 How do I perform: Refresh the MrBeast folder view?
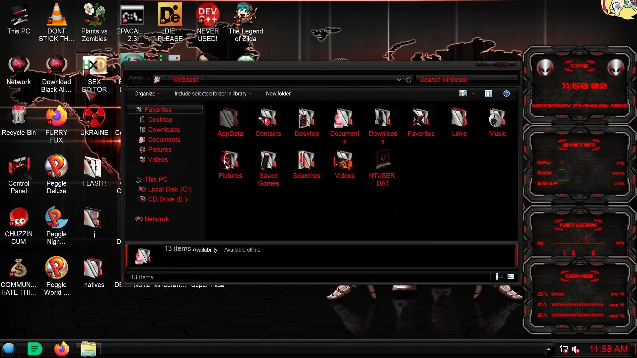(409, 80)
